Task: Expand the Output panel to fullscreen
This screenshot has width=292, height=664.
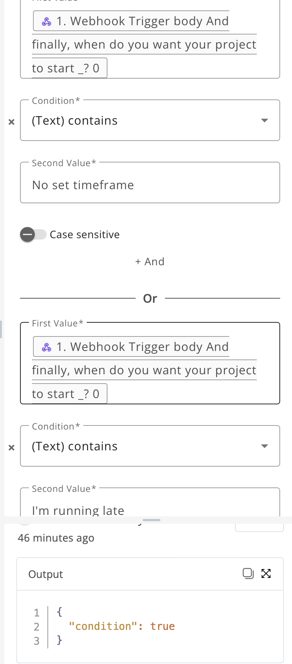Action: click(x=266, y=573)
